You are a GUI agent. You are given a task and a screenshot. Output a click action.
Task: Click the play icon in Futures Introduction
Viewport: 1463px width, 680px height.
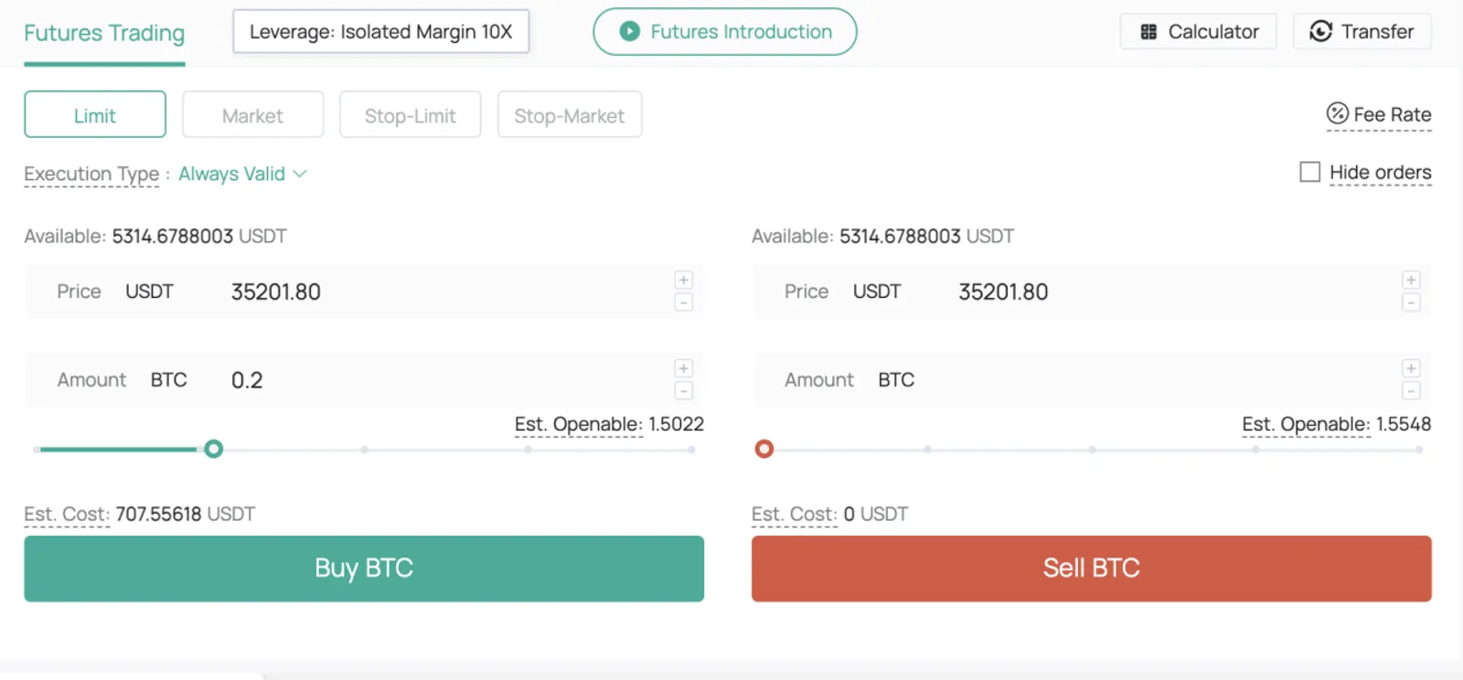coord(629,31)
